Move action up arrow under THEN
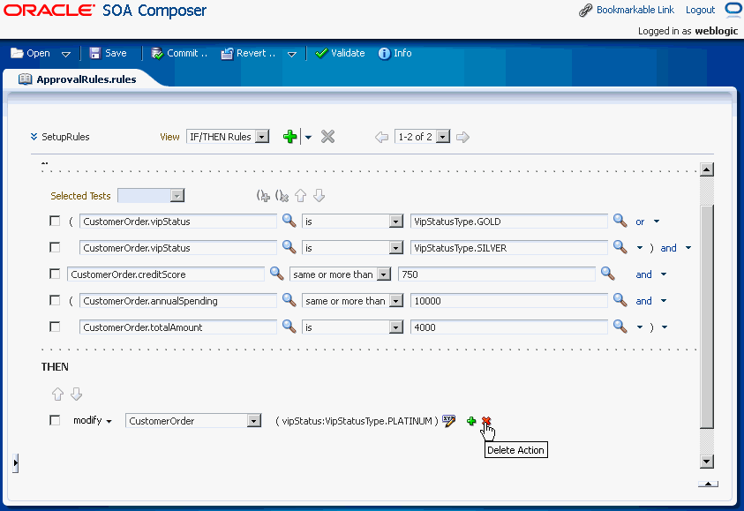Viewport: 744px width, 511px height. click(x=58, y=394)
